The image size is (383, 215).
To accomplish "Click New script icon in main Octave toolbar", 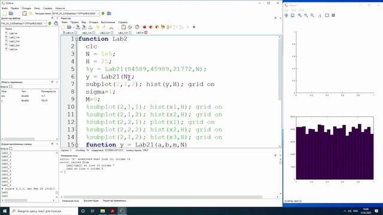I will pos(5,13).
